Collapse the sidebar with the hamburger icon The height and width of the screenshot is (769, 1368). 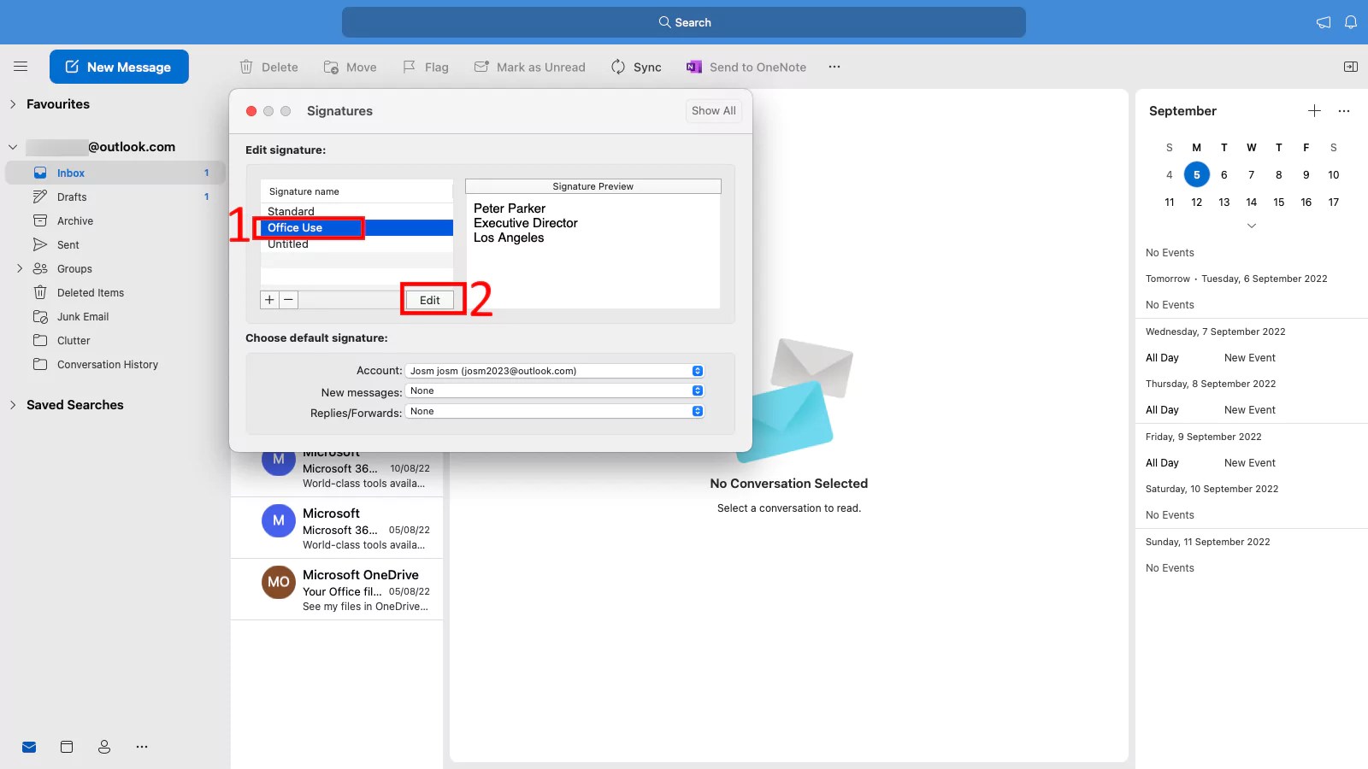[21, 66]
